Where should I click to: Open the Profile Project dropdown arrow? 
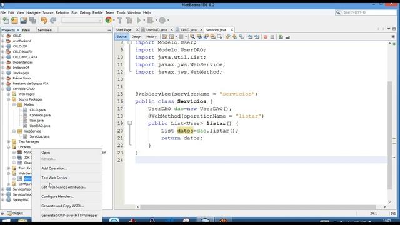point(168,21)
